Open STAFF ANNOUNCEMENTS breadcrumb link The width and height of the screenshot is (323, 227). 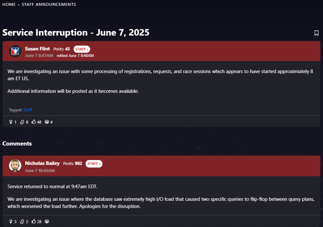click(x=49, y=4)
